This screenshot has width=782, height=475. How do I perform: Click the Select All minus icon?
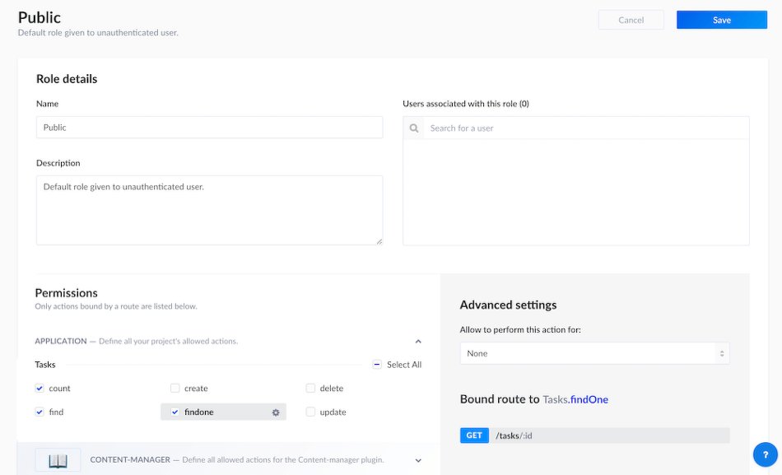(377, 365)
